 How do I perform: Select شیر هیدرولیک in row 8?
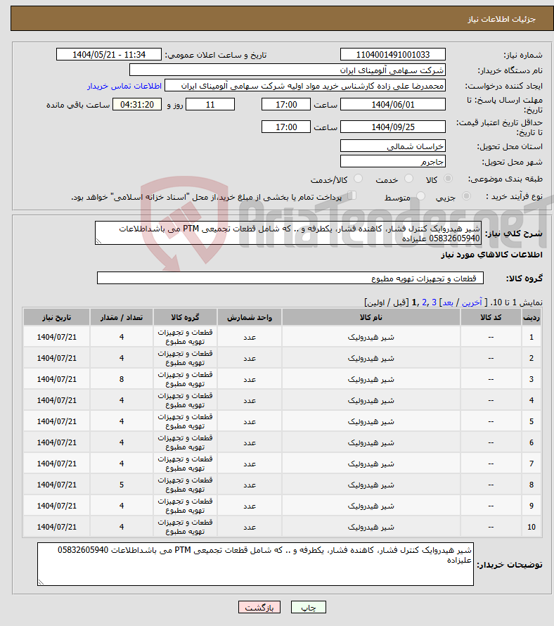[x=371, y=485]
